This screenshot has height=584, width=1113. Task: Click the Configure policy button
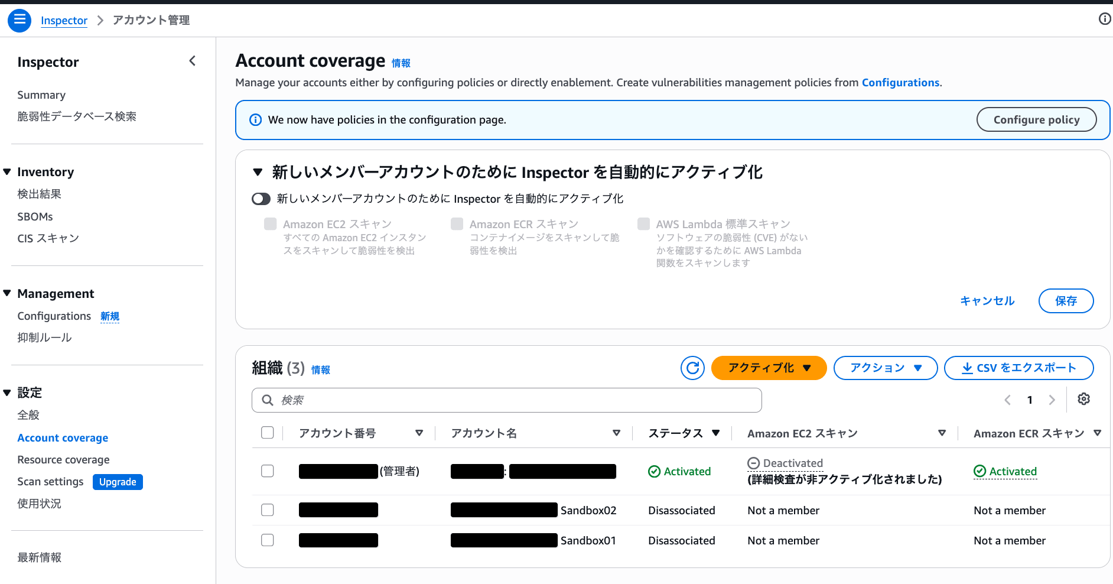tap(1036, 119)
